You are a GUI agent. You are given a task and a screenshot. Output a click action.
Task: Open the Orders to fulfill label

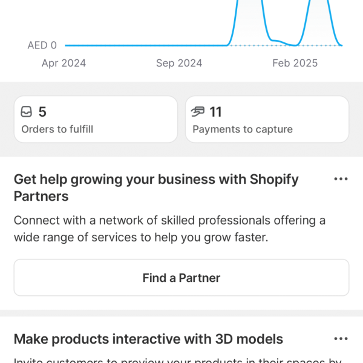click(57, 129)
